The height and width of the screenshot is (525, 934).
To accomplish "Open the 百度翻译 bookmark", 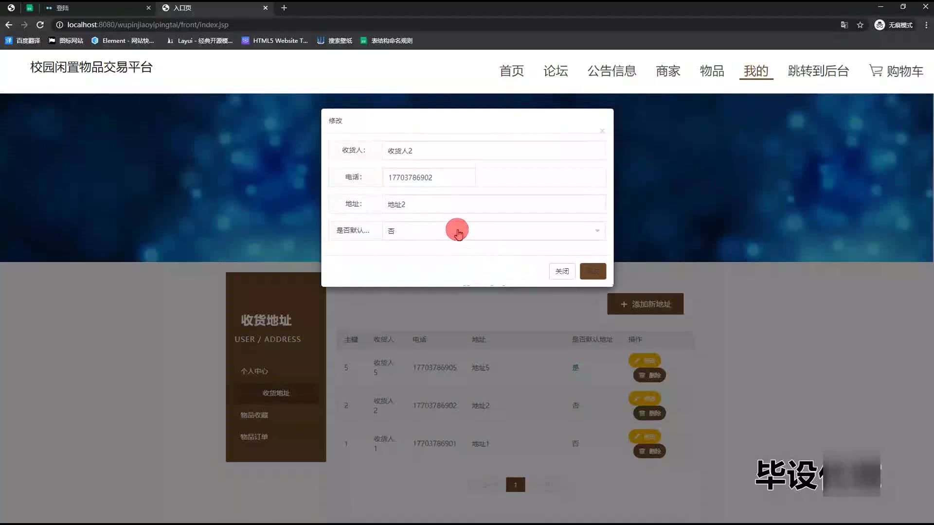I will (23, 41).
